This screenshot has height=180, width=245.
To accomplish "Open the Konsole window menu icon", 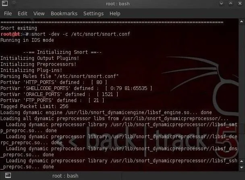I will point(5,4).
